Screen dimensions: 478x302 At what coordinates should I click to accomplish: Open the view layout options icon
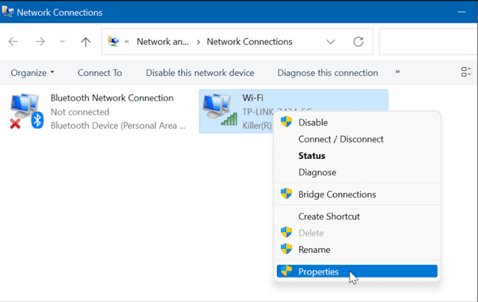[466, 72]
